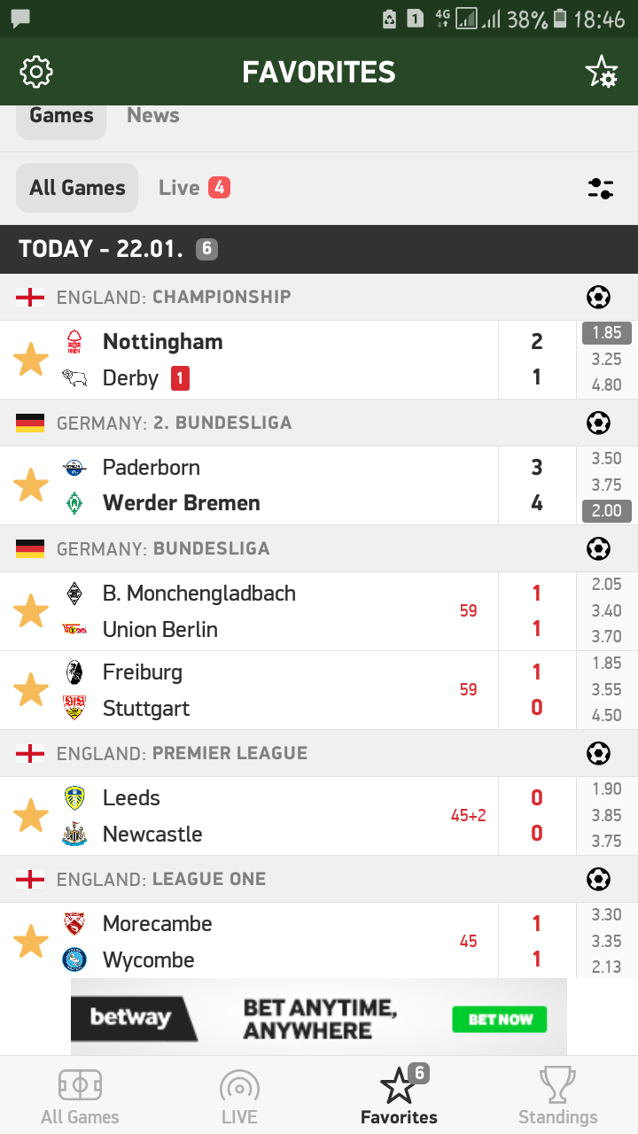The image size is (638, 1134).
Task: Toggle favorite star for Leeds vs Newcastle
Action: pos(31,816)
